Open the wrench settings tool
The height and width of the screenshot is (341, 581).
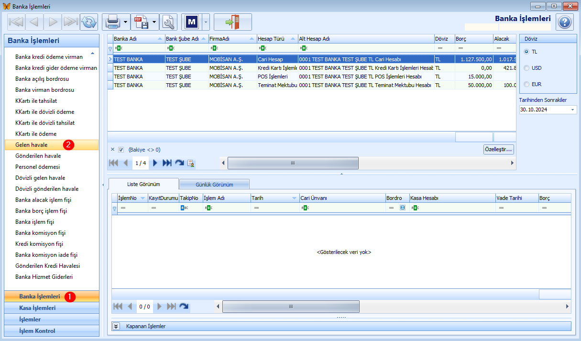pyautogui.click(x=168, y=22)
